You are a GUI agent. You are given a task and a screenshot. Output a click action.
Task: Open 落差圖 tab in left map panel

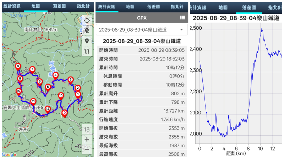coord(59,6)
